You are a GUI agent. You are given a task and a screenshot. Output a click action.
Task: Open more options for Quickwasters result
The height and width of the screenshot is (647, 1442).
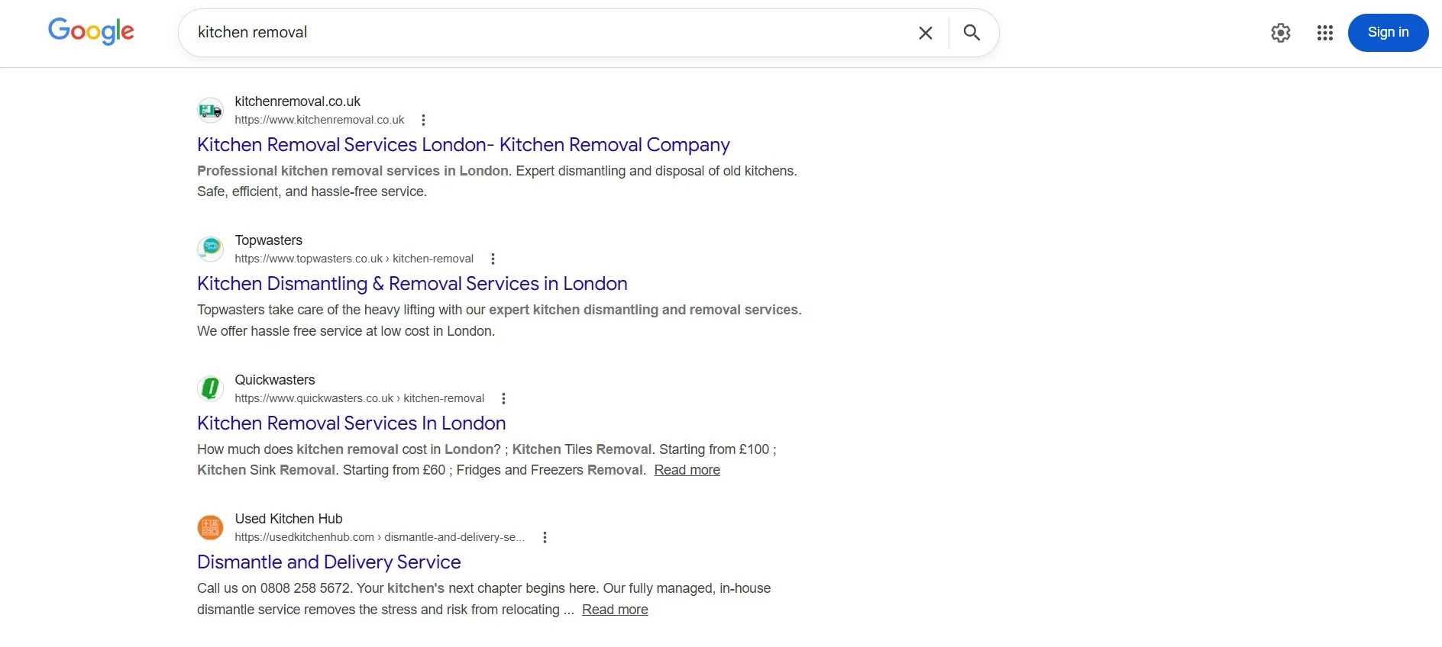point(503,398)
